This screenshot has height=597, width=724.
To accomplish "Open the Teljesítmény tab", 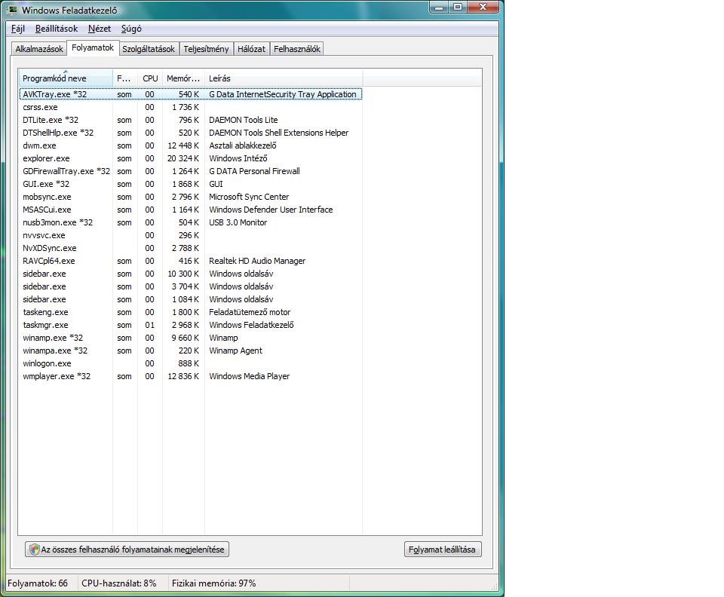I will pyautogui.click(x=206, y=49).
